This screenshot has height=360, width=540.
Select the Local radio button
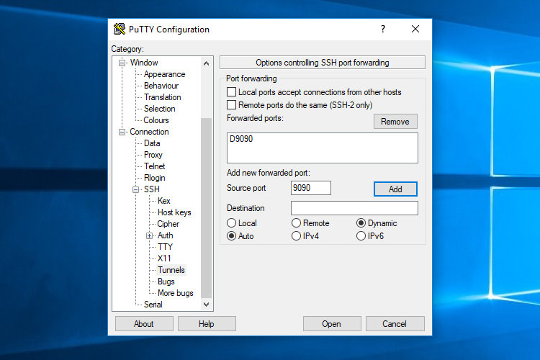pos(232,223)
